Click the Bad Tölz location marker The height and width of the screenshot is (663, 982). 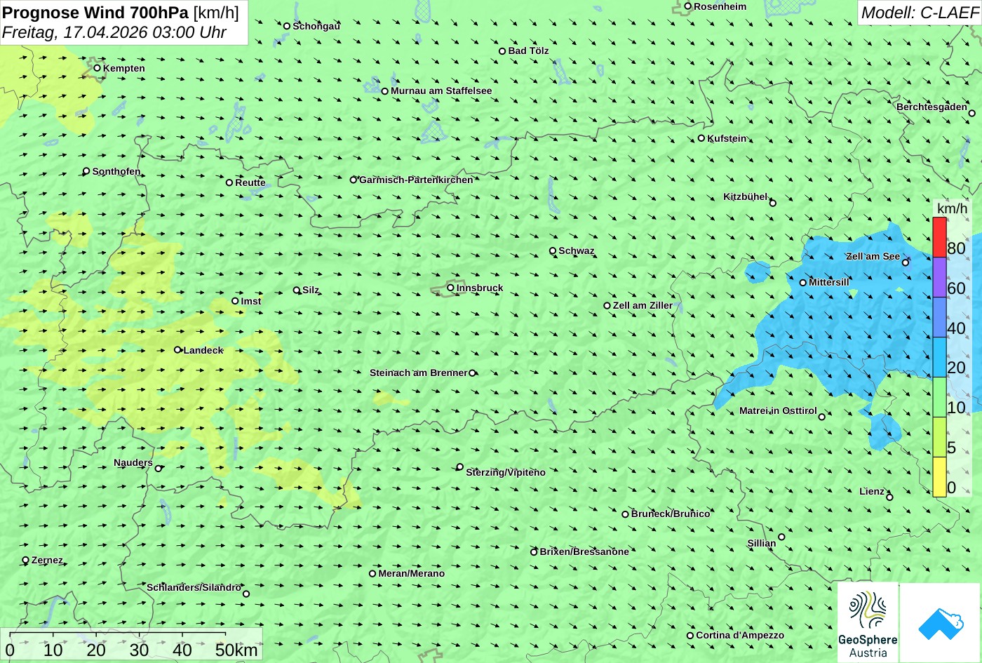click(502, 51)
